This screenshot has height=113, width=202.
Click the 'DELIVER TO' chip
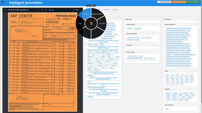click(97, 70)
